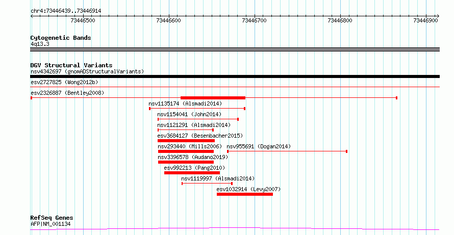Select the thick red esv2326887 bar

click(x=213, y=98)
